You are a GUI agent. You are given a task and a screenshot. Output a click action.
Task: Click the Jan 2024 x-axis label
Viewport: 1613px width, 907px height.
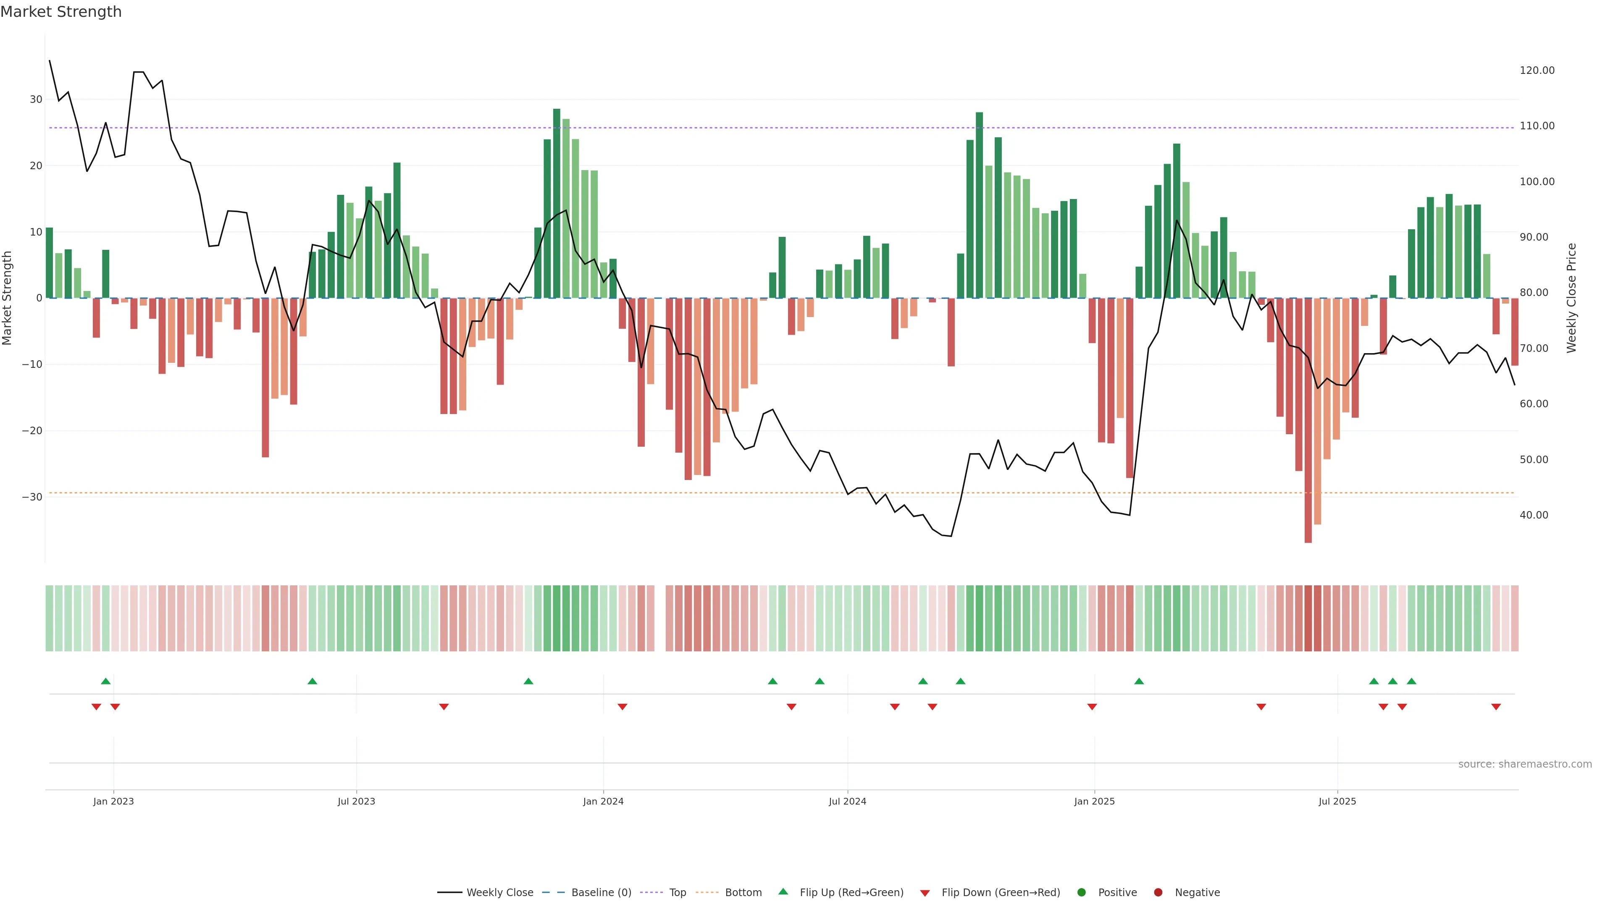tap(603, 801)
